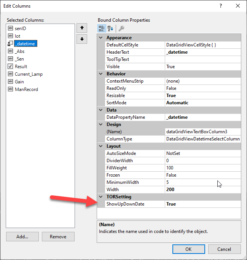
Task: Click the Categorized view icon
Action: [102, 28]
